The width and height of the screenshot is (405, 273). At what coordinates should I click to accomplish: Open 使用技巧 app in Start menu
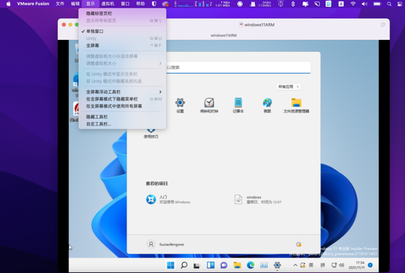(x=151, y=133)
